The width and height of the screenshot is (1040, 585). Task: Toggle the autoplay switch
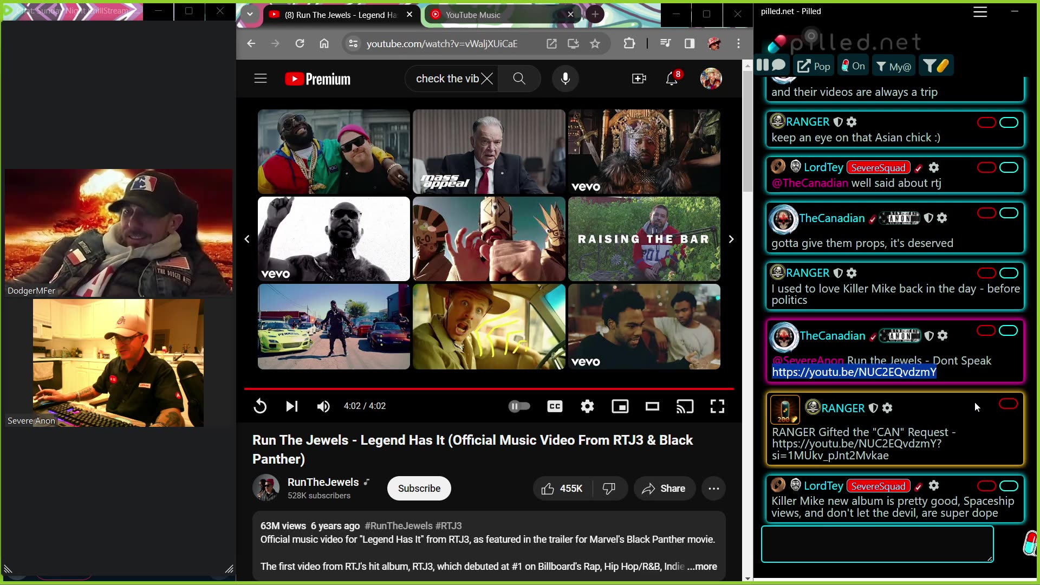pyautogui.click(x=519, y=406)
